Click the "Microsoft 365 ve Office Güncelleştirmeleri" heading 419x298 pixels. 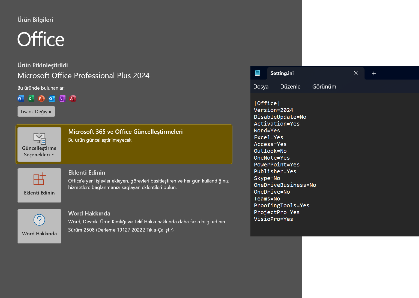click(x=125, y=132)
